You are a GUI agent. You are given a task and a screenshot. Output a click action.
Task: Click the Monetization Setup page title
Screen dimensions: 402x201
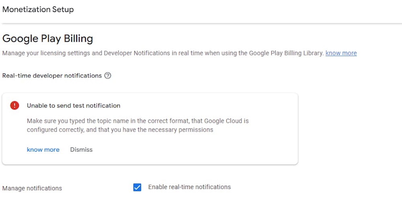[x=38, y=10]
